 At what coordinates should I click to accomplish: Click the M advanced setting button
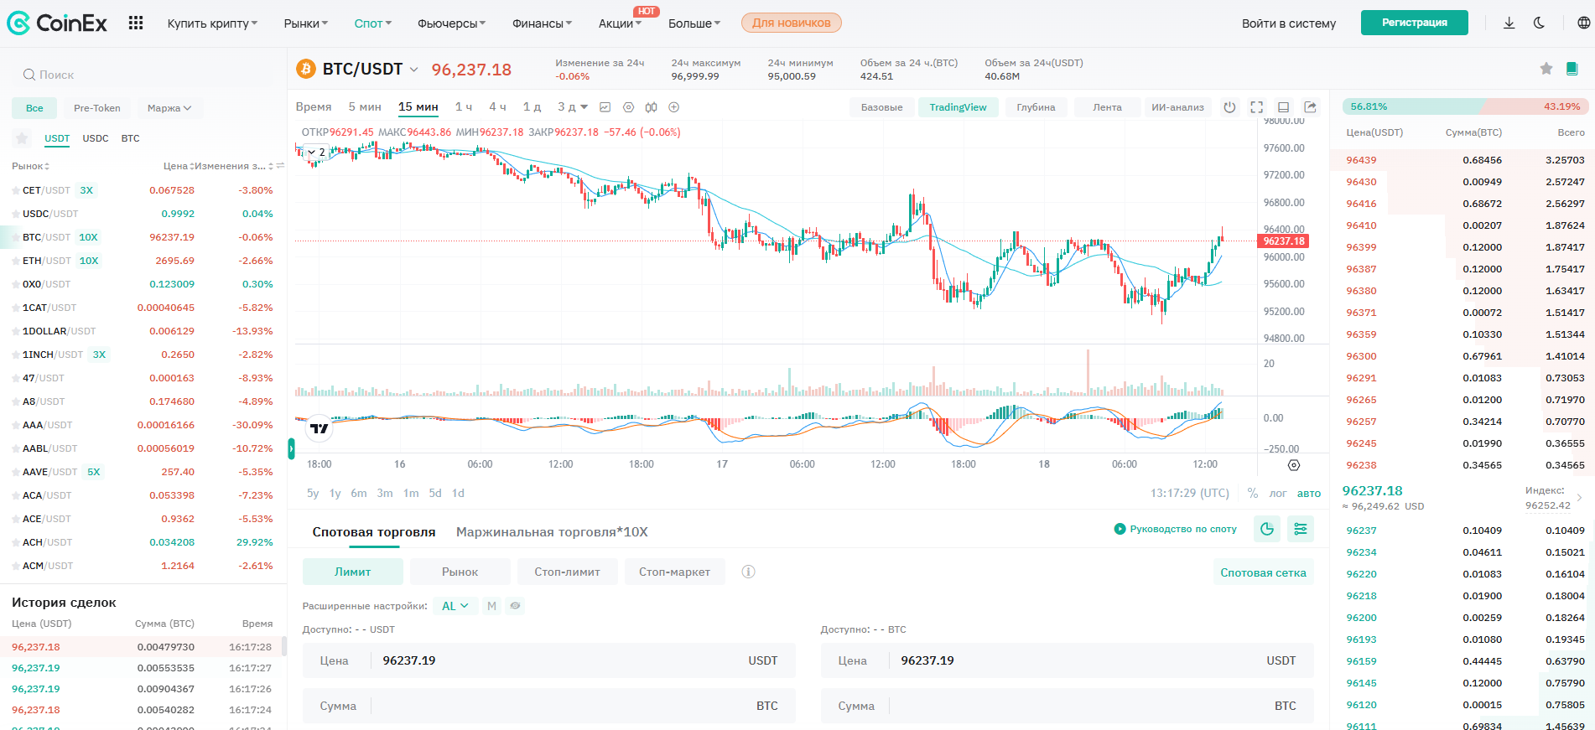492,606
